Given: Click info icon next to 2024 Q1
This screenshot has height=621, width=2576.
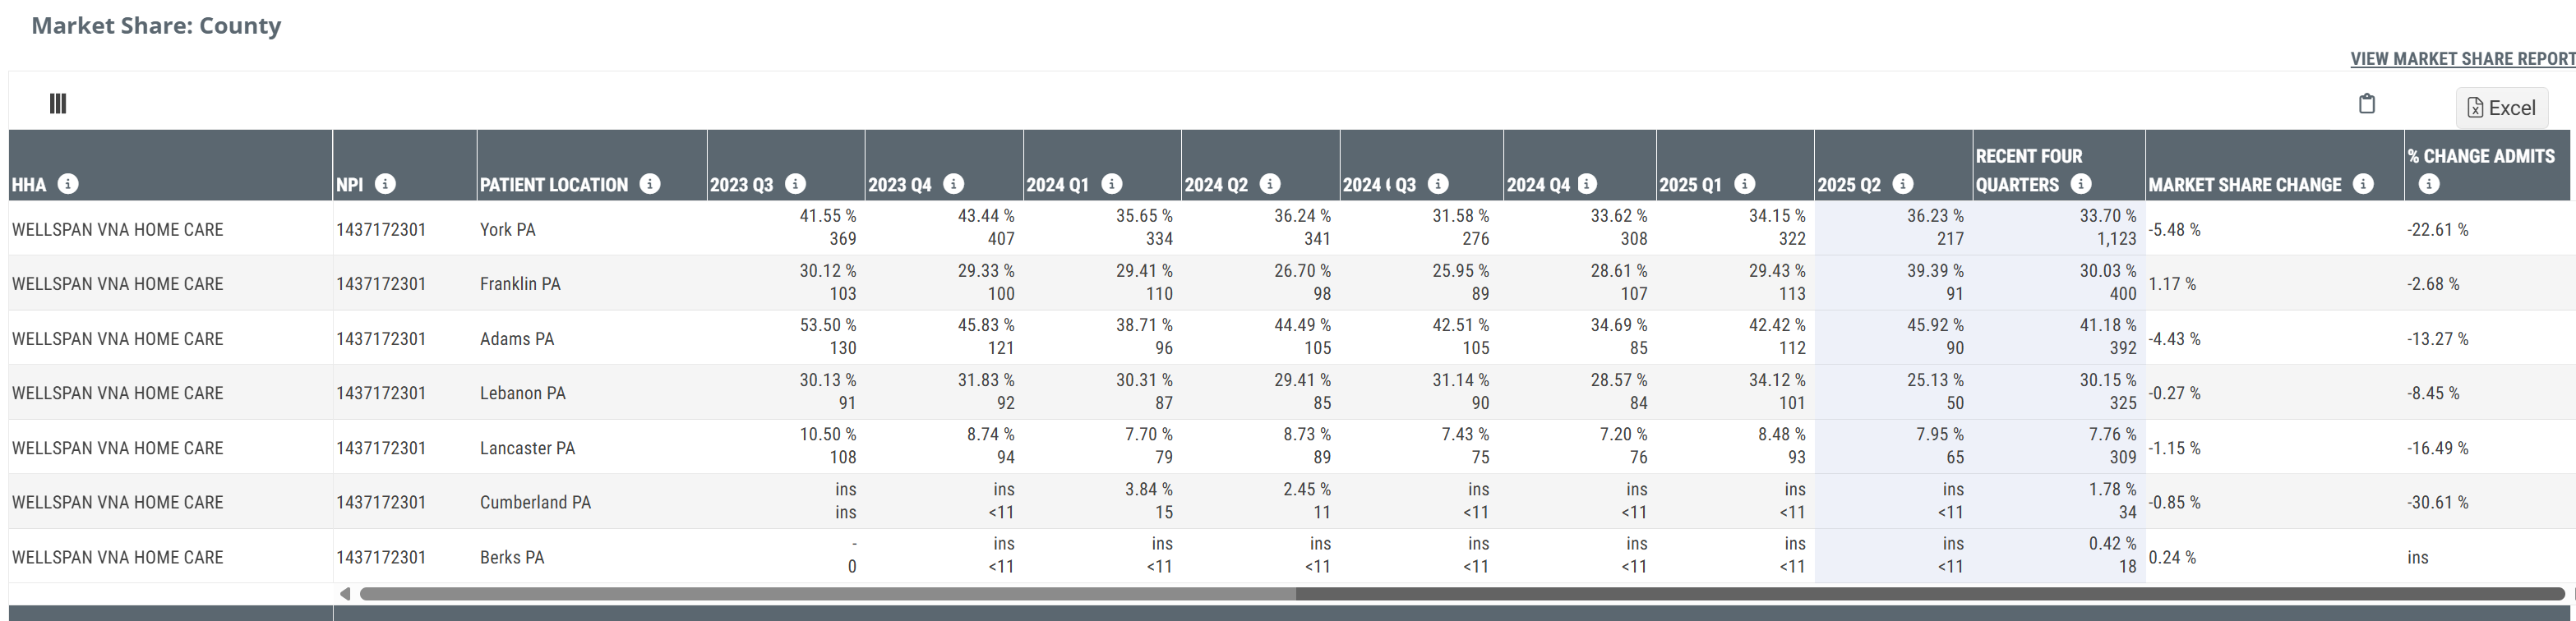Looking at the screenshot, I should [1112, 184].
